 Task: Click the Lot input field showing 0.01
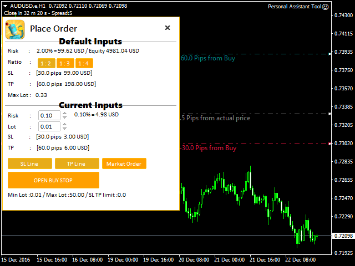coord(49,126)
